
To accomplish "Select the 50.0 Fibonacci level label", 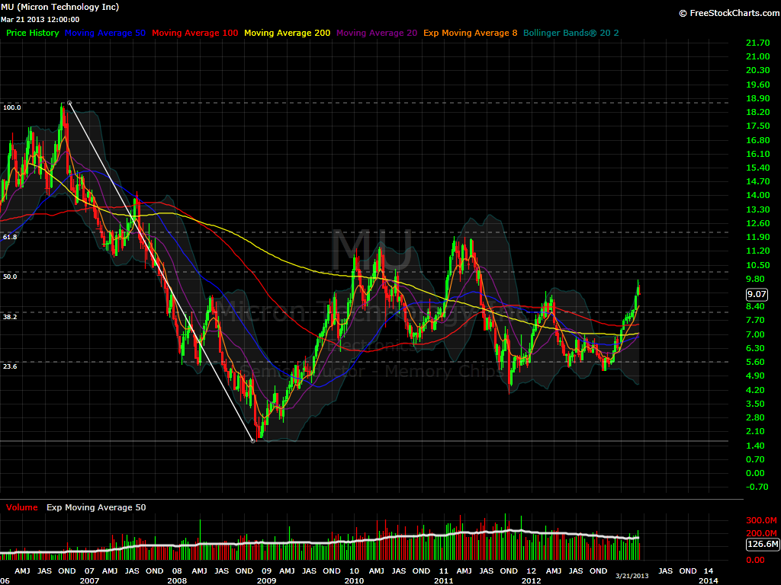I will (10, 277).
